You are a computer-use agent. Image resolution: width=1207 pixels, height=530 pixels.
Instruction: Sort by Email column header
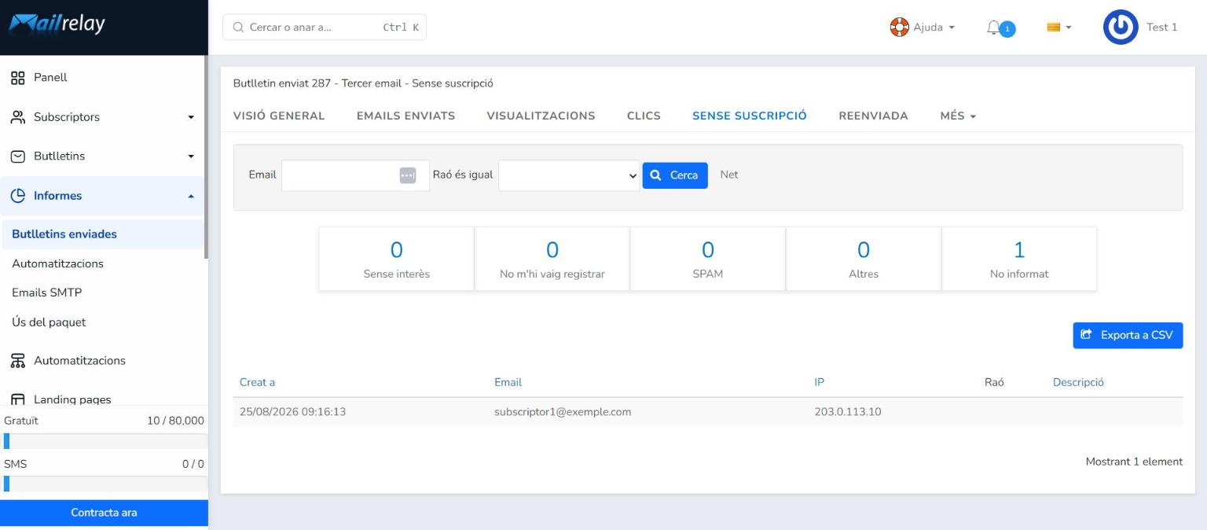(508, 382)
